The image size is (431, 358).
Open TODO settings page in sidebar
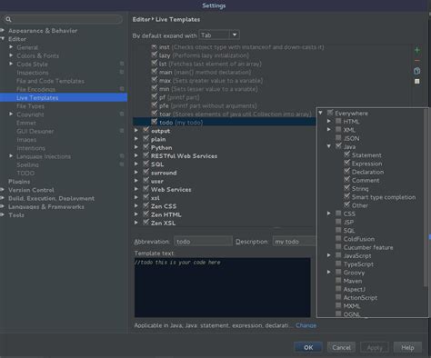coord(25,173)
